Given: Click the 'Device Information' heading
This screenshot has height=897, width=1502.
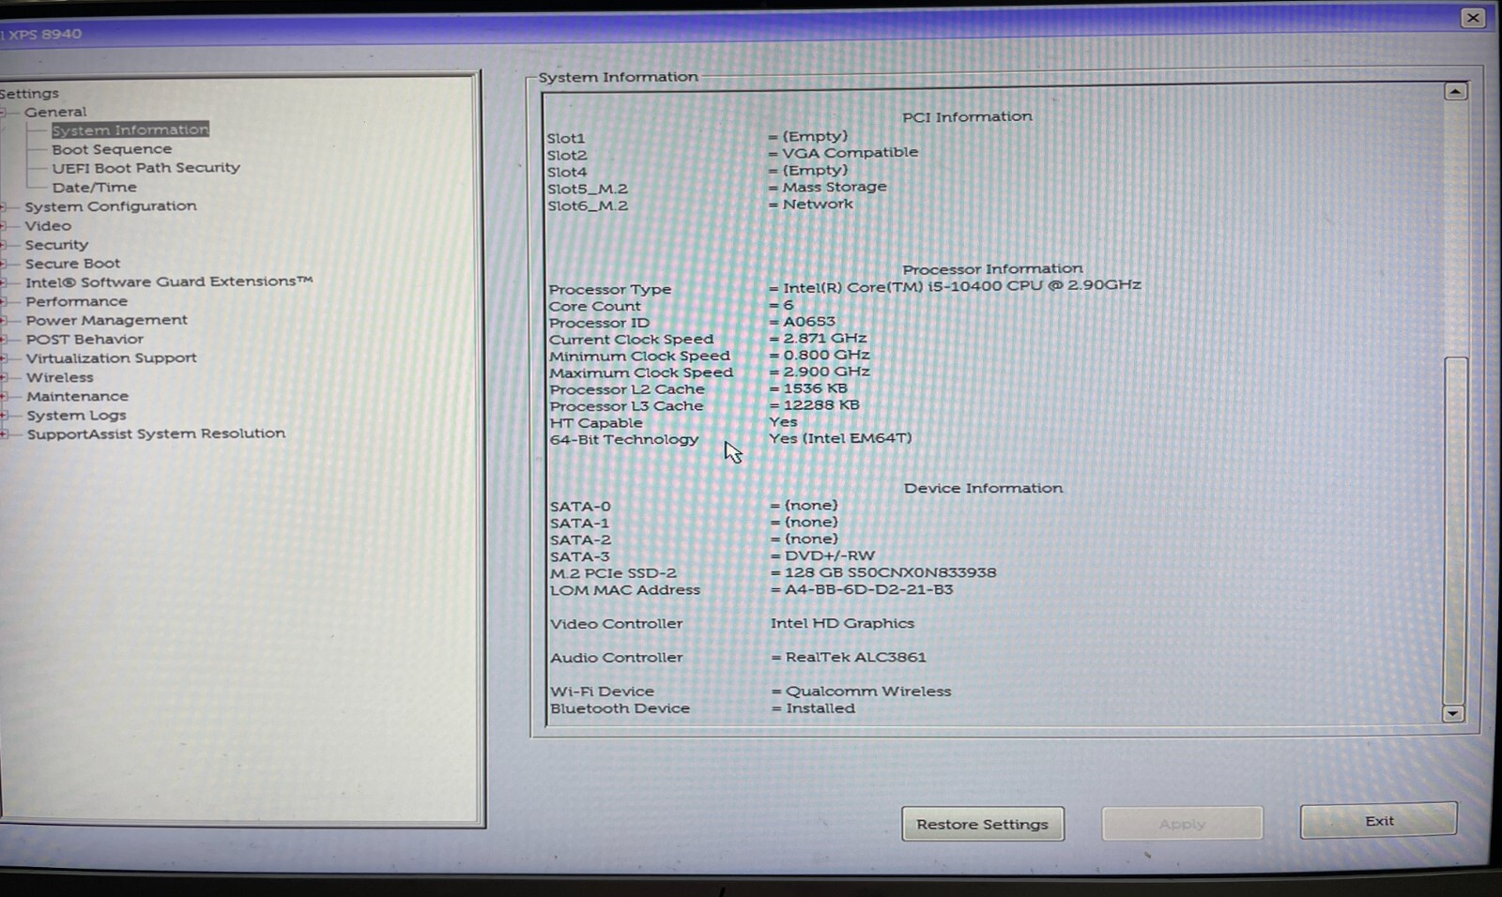Looking at the screenshot, I should [x=983, y=488].
